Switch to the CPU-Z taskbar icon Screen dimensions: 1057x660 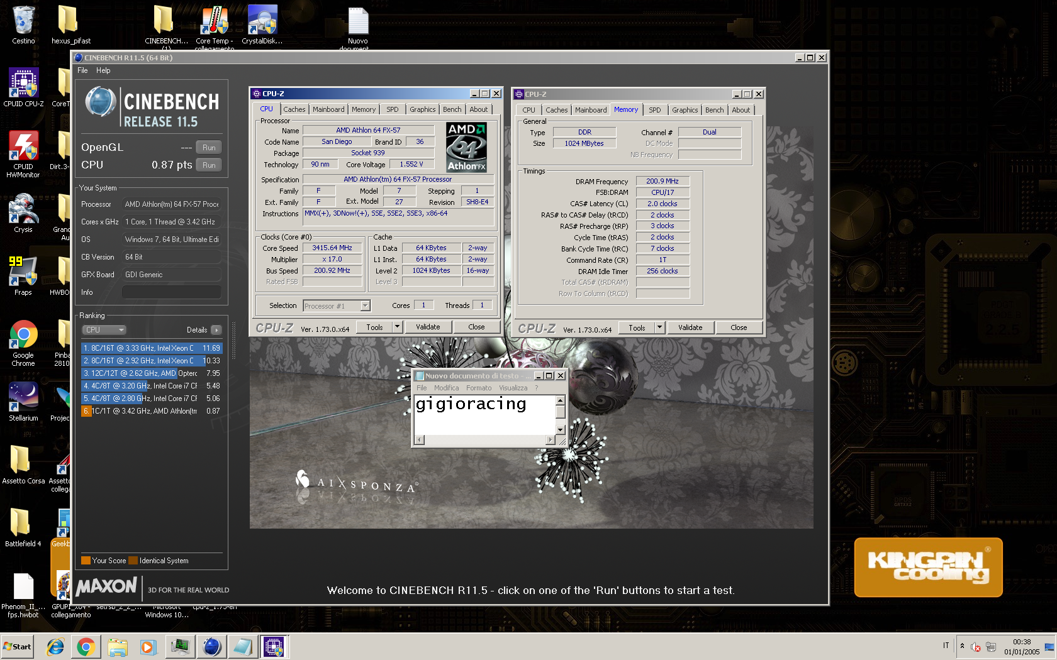(274, 646)
